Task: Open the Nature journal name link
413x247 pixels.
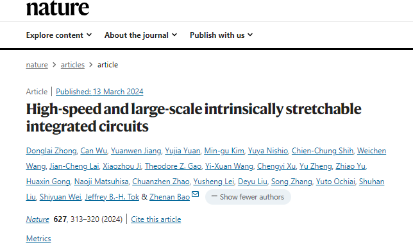Action: click(37, 219)
